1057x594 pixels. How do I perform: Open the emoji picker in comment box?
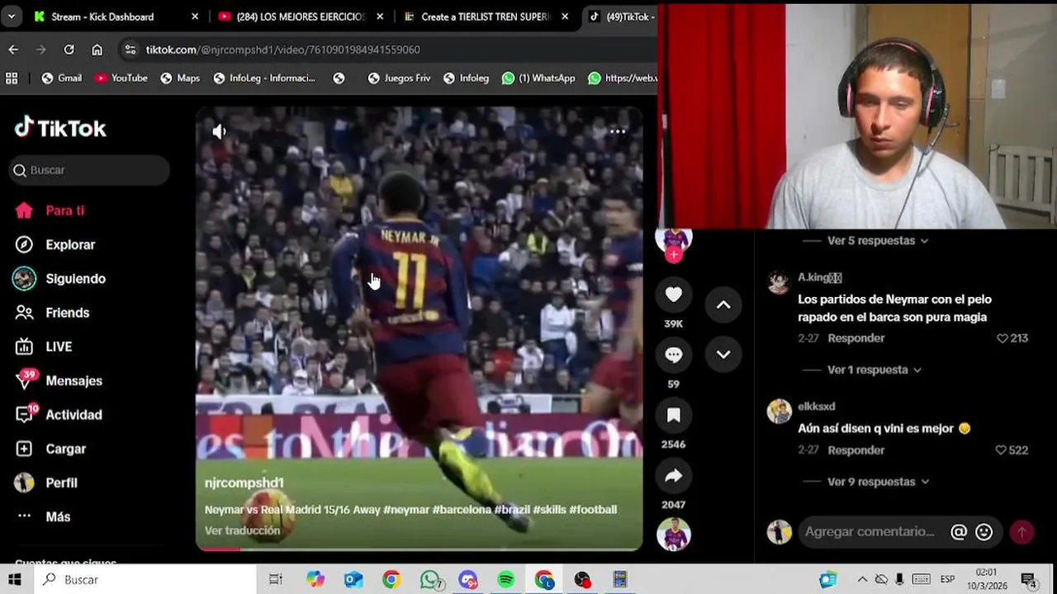click(x=984, y=532)
